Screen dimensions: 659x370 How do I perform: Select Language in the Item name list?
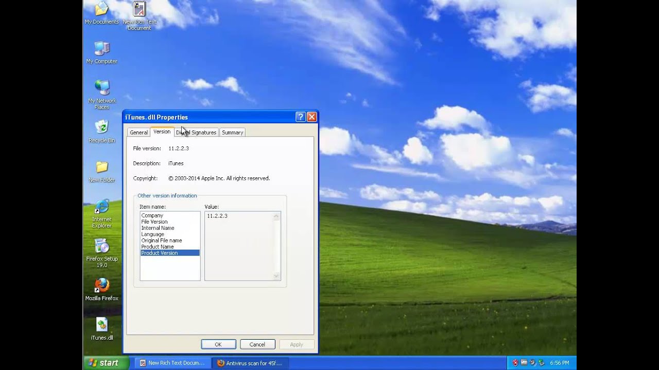click(170, 234)
